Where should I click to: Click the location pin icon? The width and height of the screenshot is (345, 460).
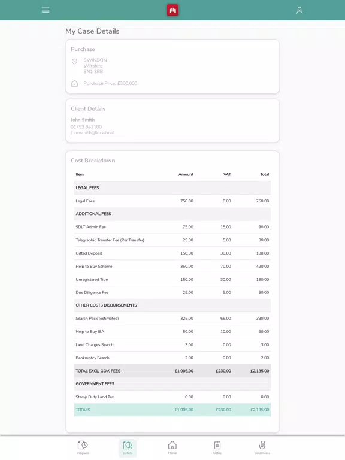[x=74, y=62]
